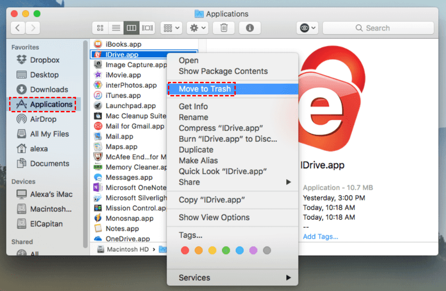Choose Open from the context menu
This screenshot has width=446, height=291.
click(233, 60)
